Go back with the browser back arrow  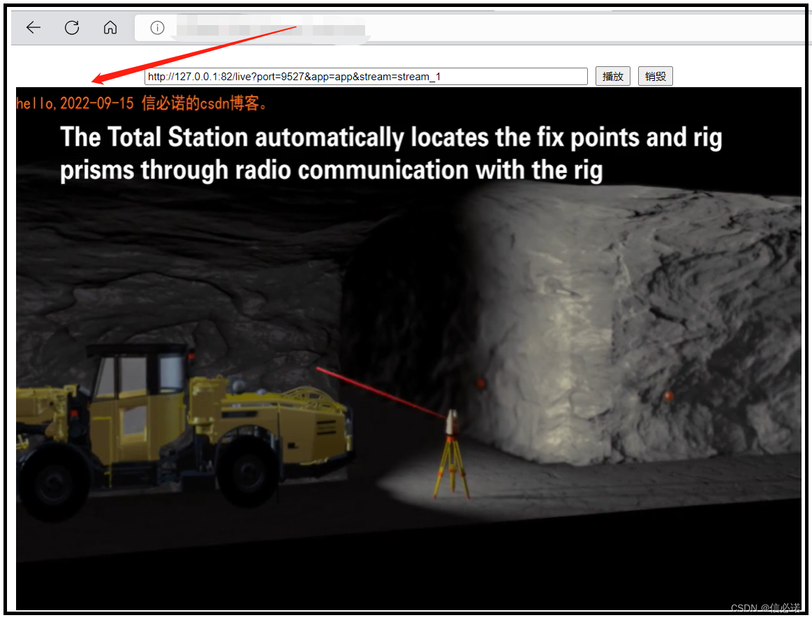click(x=33, y=27)
